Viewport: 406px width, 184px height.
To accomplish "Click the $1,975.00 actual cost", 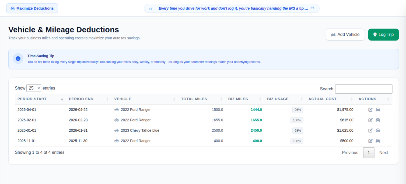I will click(x=345, y=109).
